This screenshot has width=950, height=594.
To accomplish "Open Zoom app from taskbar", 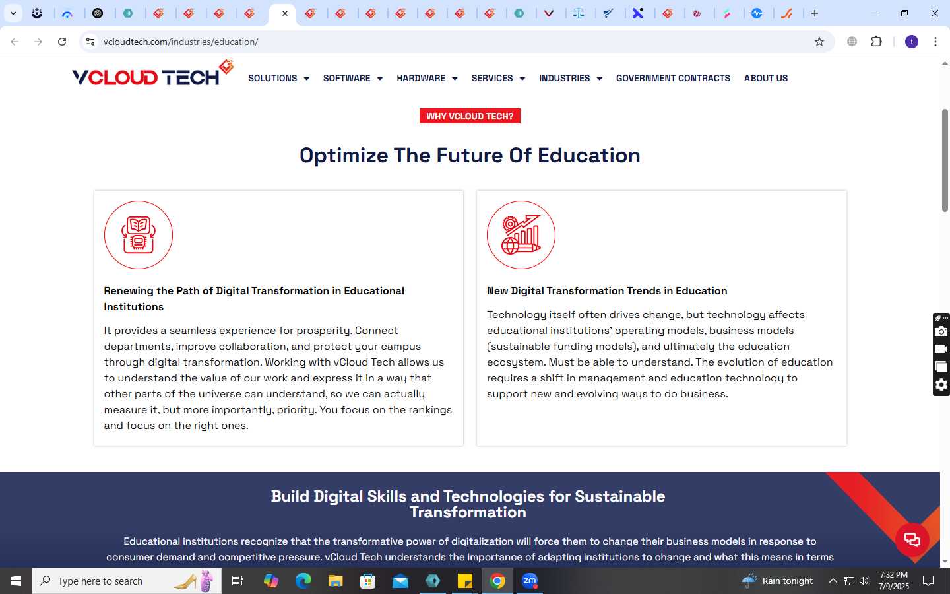I will pyautogui.click(x=530, y=581).
